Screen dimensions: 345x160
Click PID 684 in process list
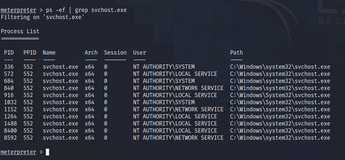9,81
